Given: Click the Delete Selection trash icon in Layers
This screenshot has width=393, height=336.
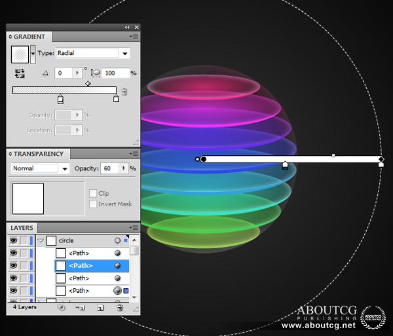Looking at the screenshot, I should [120, 308].
